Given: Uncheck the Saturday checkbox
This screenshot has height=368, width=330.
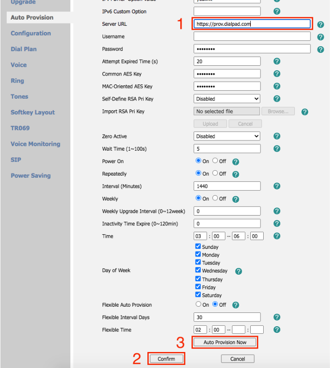Looking at the screenshot, I should coord(198,295).
